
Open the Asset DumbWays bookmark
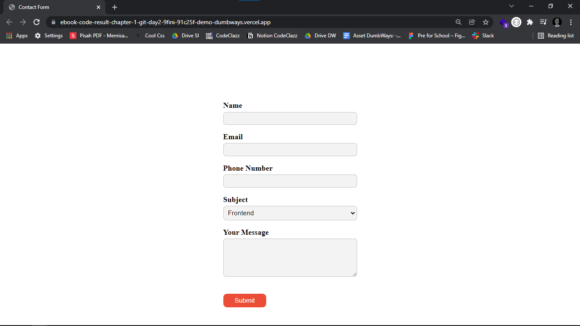tap(372, 36)
